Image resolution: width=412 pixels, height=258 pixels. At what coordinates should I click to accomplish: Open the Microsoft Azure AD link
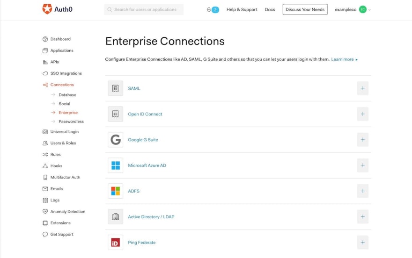[147, 165]
